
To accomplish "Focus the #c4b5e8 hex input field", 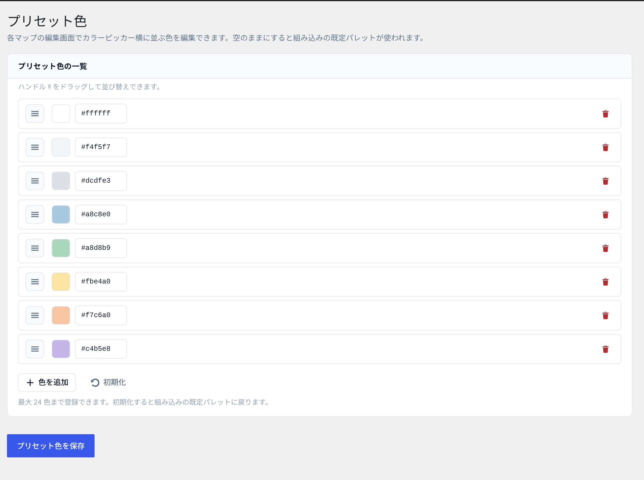I will click(101, 349).
